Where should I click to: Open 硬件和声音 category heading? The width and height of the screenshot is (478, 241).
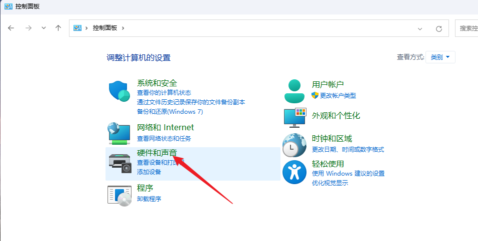157,153
